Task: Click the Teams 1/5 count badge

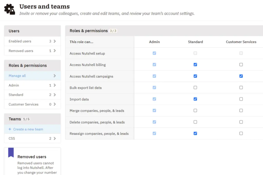Action: [26, 119]
